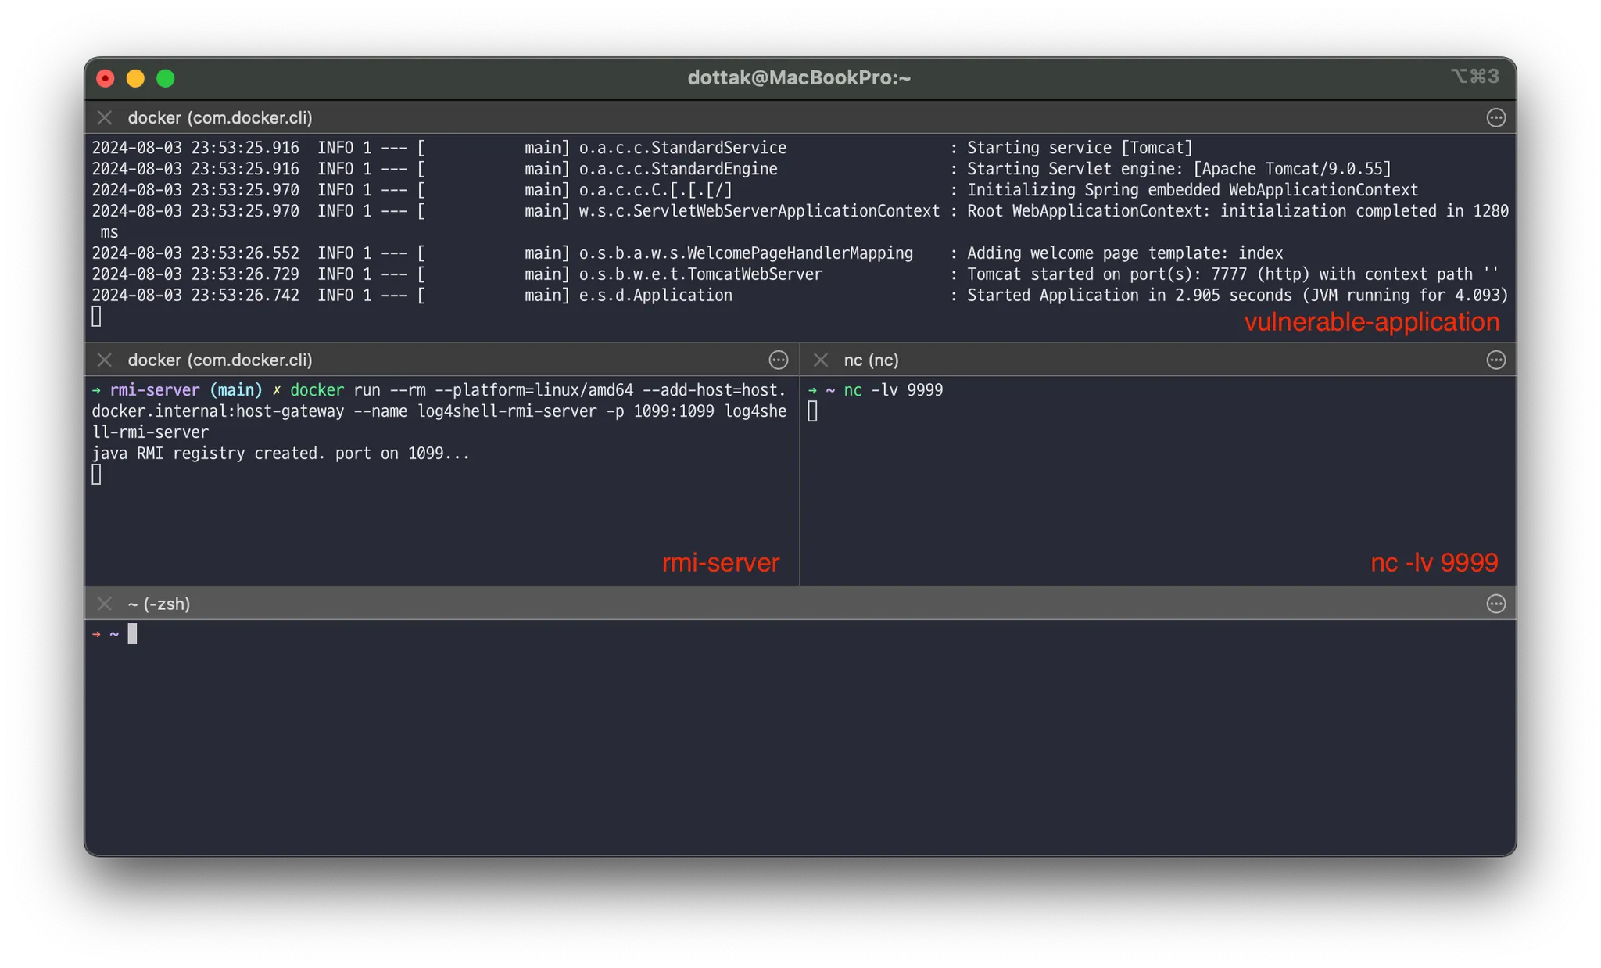The image size is (1601, 968).
Task: Close the nc (nc) pane
Action: coord(820,360)
